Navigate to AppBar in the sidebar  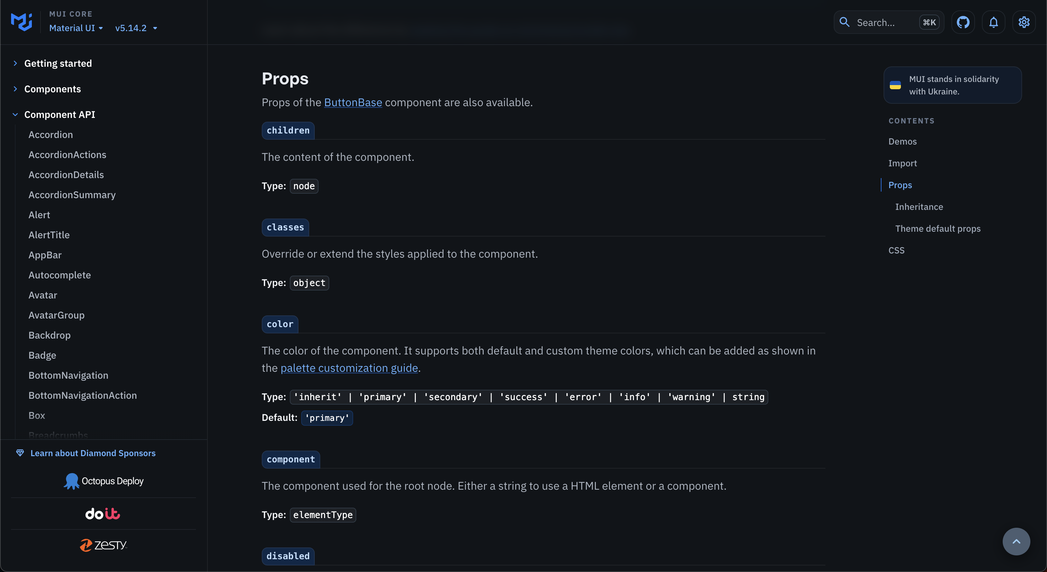pyautogui.click(x=45, y=255)
